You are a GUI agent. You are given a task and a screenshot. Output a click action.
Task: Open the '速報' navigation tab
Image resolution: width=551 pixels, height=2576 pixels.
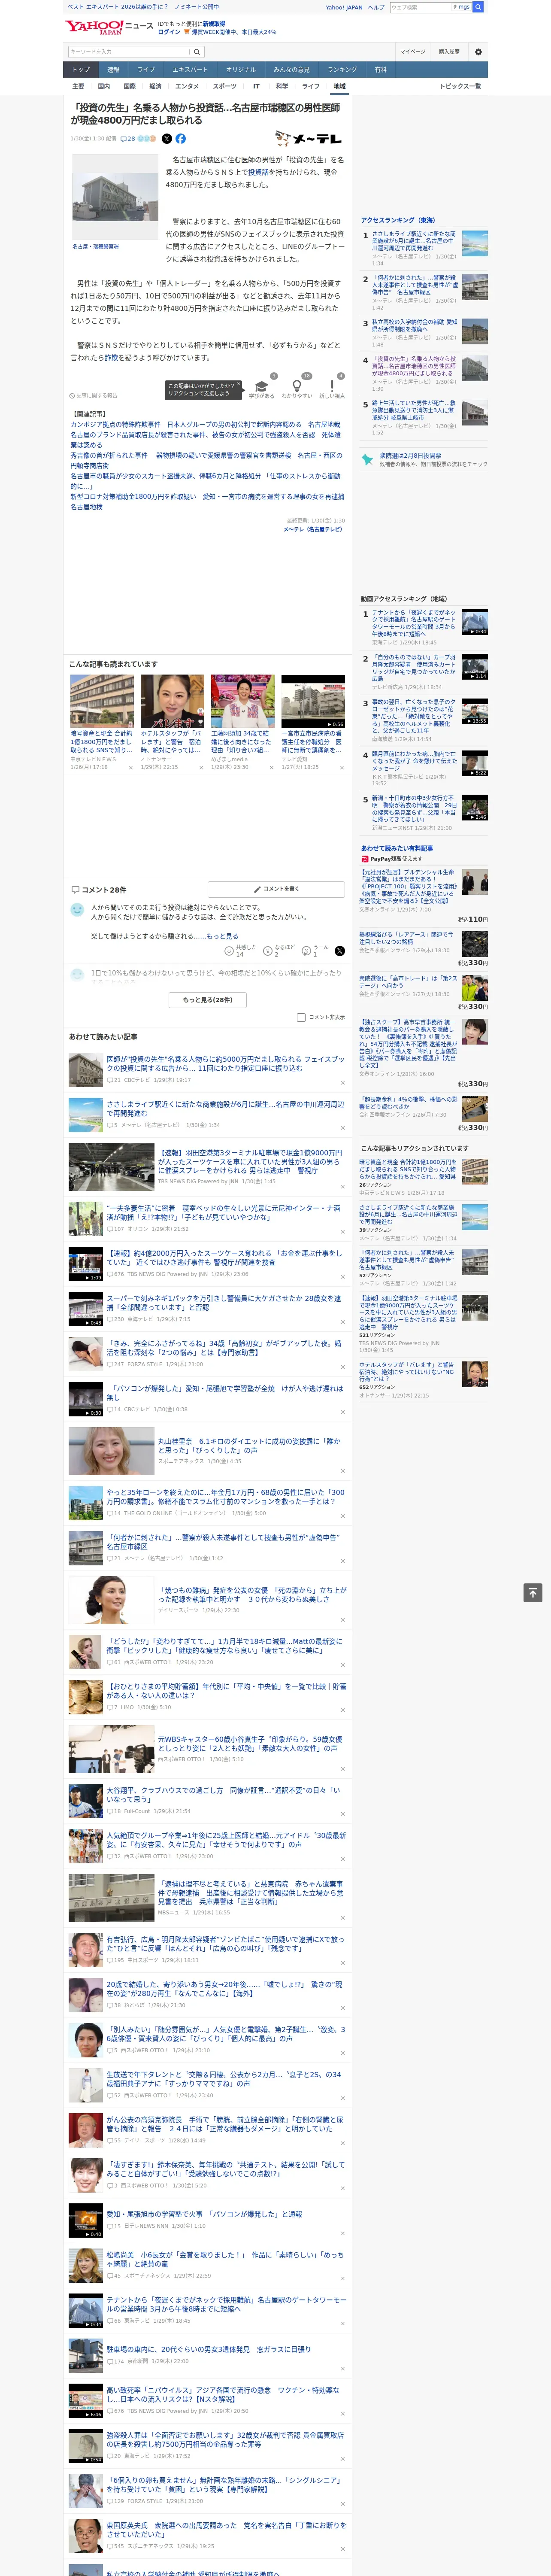(113, 70)
